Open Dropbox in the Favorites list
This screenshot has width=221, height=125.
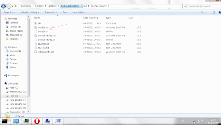[x=14, y=39]
